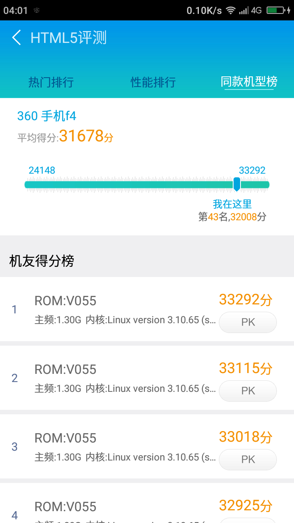Image resolution: width=294 pixels, height=523 pixels.
Task: Switch to 性能排行 tab
Action: point(153,82)
